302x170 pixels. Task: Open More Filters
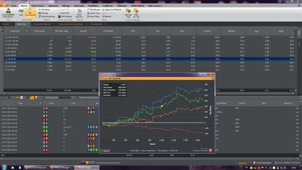[94, 16]
